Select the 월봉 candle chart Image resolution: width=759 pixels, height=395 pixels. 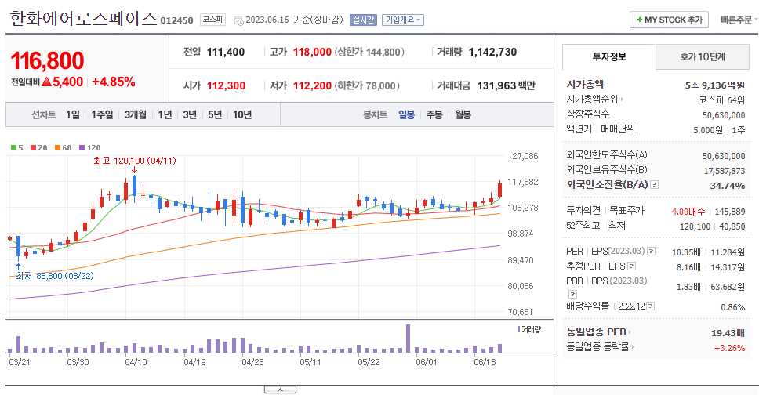point(463,114)
